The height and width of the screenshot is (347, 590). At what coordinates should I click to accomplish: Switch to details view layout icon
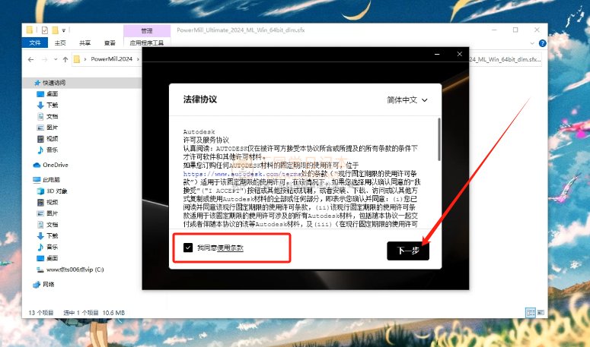tap(531, 313)
